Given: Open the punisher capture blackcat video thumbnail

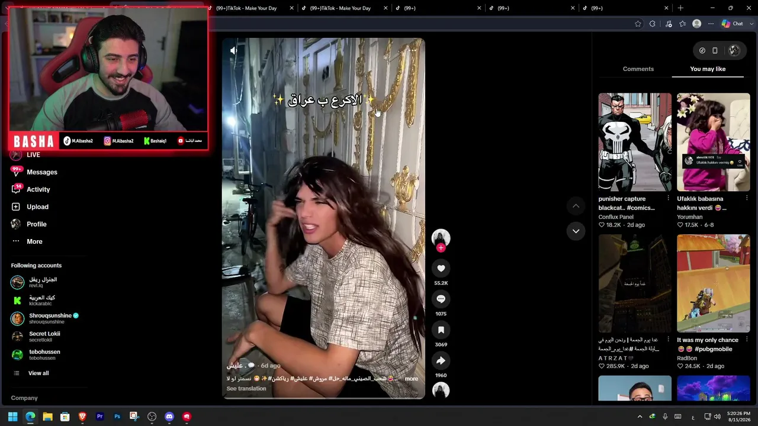Looking at the screenshot, I should pos(635,142).
